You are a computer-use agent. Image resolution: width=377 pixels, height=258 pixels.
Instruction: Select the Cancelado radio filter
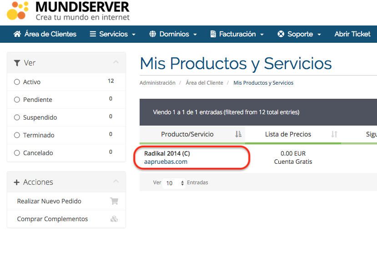tap(17, 153)
